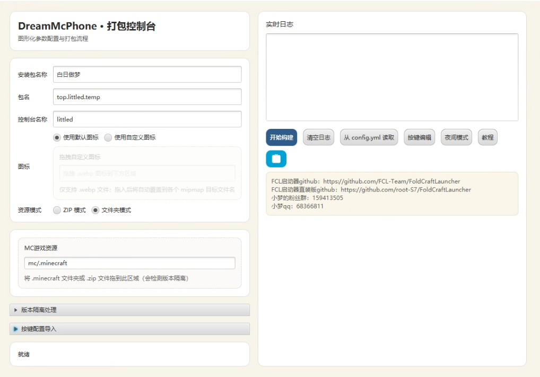Image resolution: width=540 pixels, height=377 pixels.
Task: Click the blue clipboard icon button
Action: tap(276, 159)
